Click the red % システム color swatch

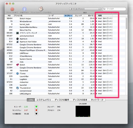click(36, 110)
